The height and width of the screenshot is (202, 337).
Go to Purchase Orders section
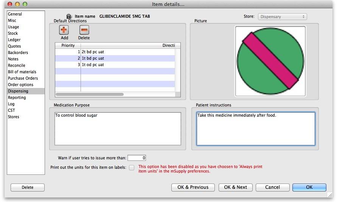click(23, 78)
